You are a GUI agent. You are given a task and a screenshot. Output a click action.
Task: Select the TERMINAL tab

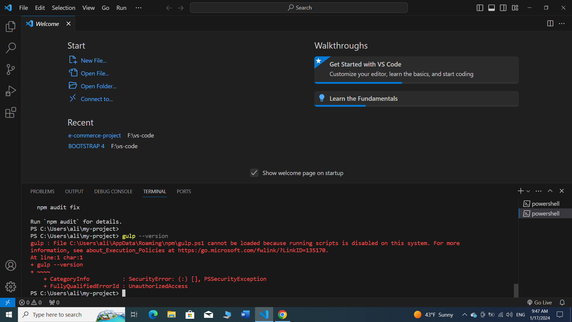[155, 191]
